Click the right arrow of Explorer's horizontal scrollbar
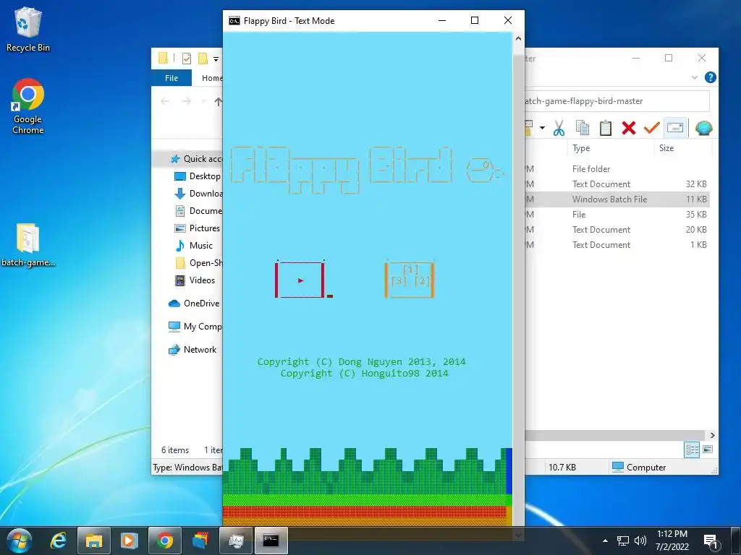Screen dimensions: 741x555 (712, 435)
